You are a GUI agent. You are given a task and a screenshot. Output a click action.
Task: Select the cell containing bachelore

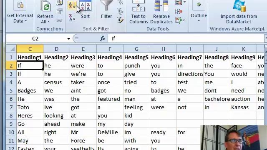point(217,99)
